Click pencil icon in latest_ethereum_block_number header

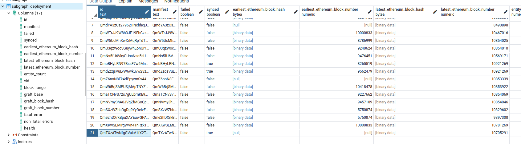coord(506,12)
